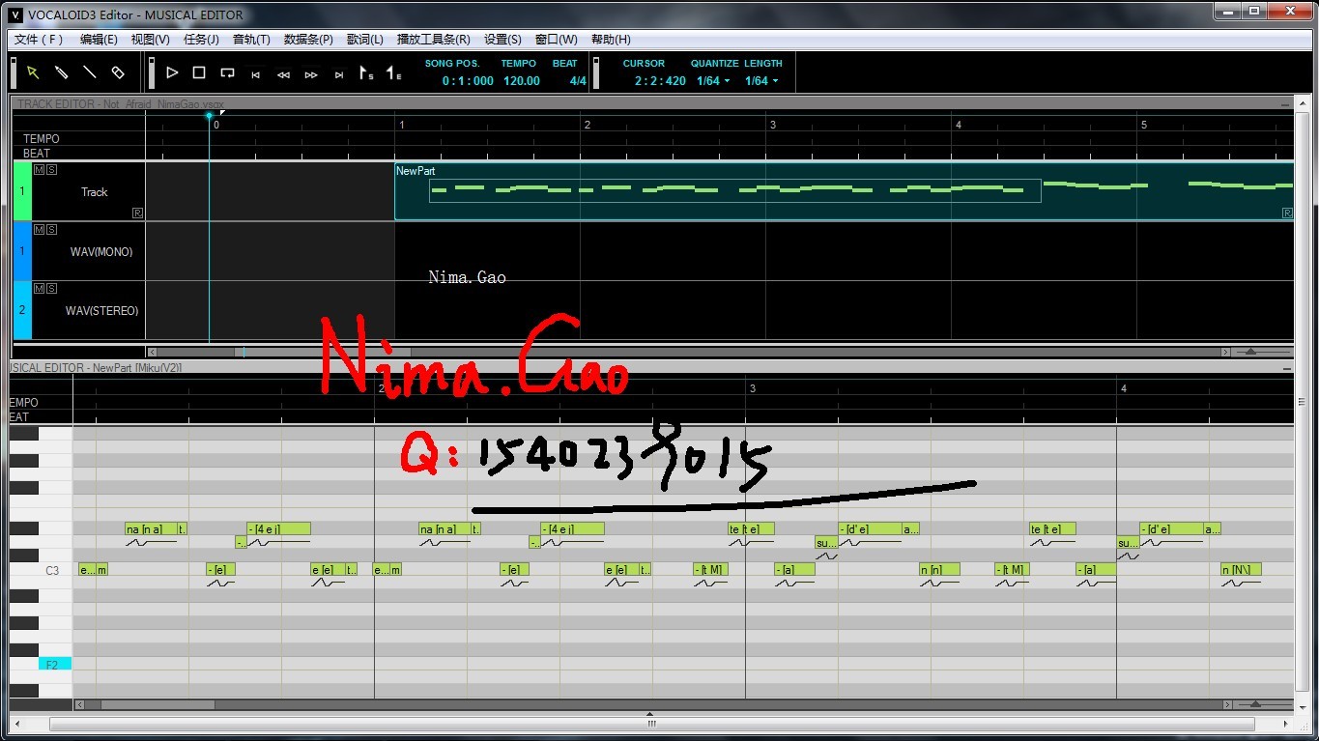Screen dimensions: 1319x741
Task: Mute Track 1 with the M button
Action: (x=39, y=170)
